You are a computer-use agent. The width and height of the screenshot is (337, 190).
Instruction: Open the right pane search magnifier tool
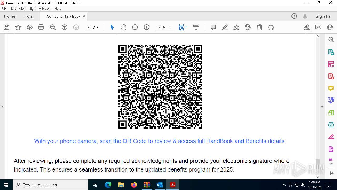[x=331, y=40]
